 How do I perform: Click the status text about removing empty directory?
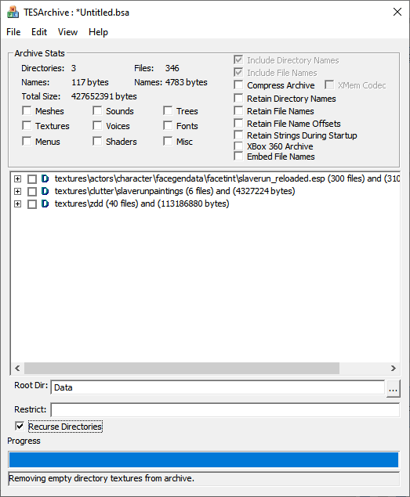tap(101, 478)
